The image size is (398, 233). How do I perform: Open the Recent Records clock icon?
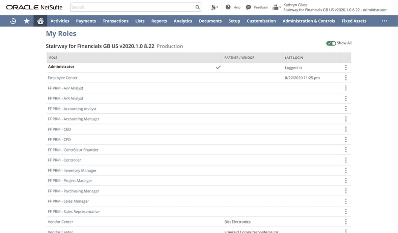[13, 21]
